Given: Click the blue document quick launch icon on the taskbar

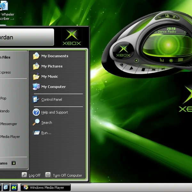Looking at the screenshot, I should tap(6, 187).
